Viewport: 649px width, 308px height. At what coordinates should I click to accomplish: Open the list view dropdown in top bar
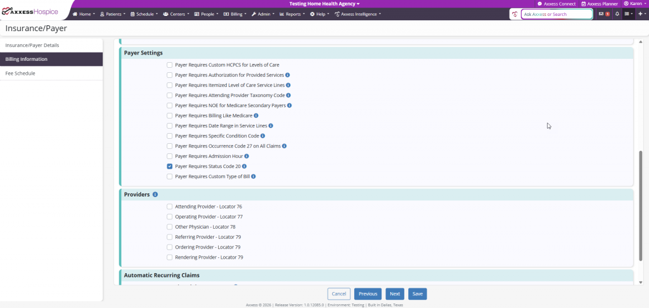coord(628,14)
